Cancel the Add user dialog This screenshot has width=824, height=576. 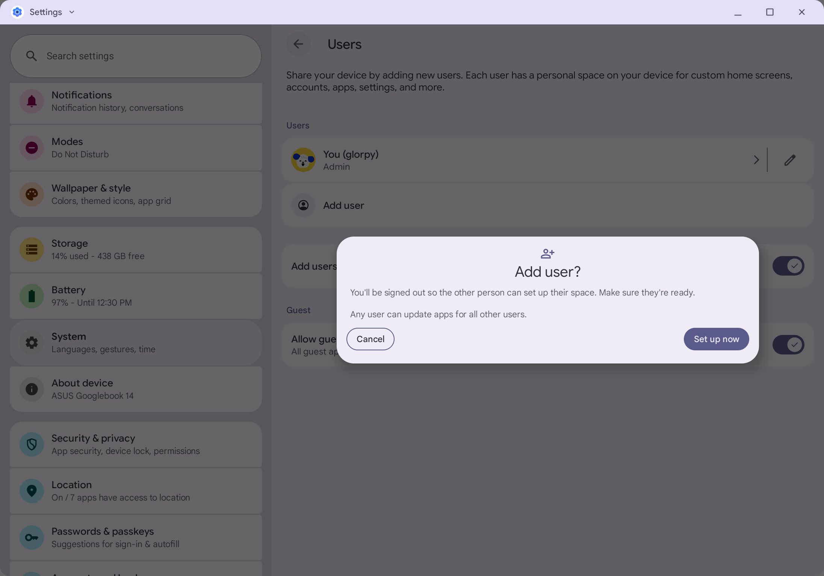click(x=370, y=339)
